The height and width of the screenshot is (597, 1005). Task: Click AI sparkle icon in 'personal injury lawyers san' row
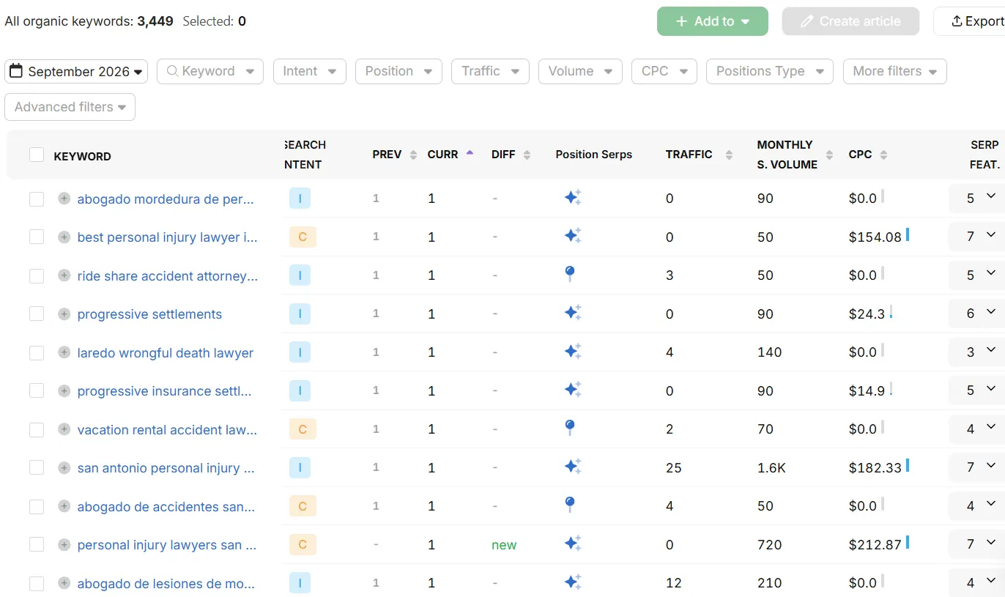click(573, 544)
